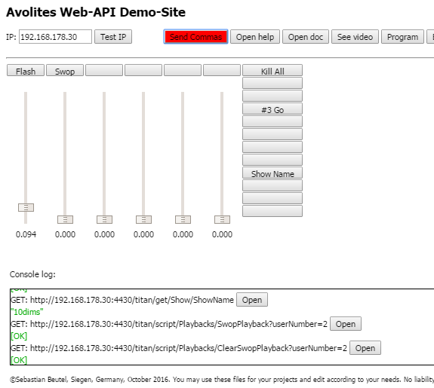Click the fifth fader slider handle

coord(183,220)
